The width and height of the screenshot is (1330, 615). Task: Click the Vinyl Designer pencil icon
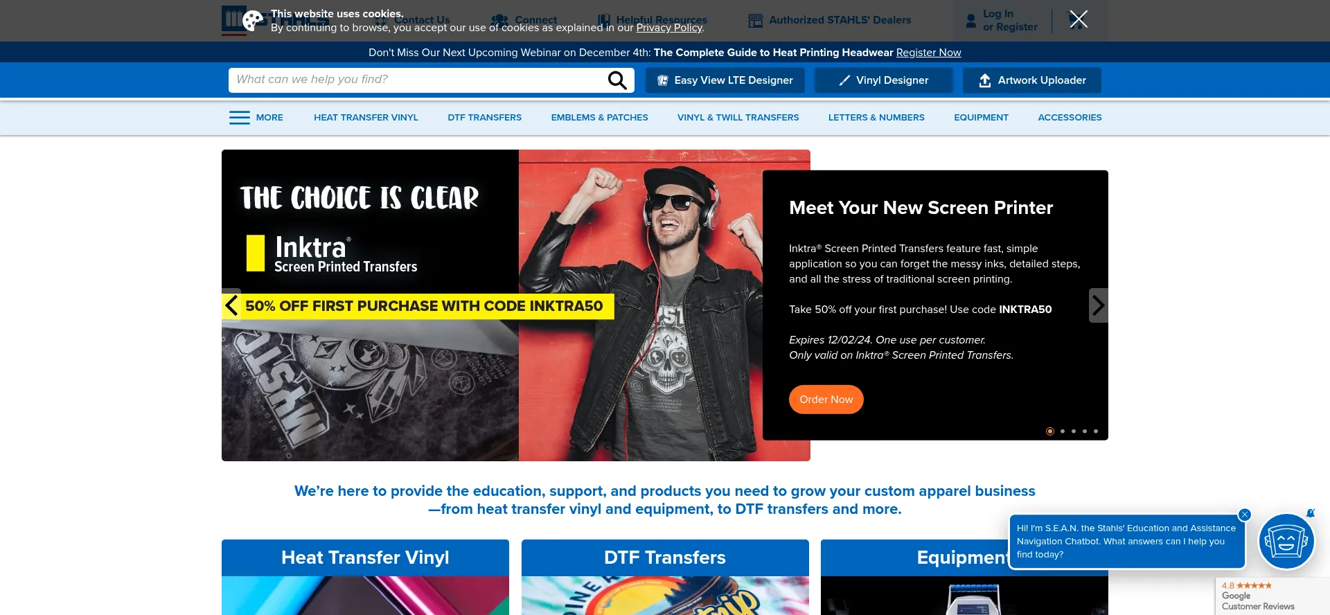coord(844,80)
